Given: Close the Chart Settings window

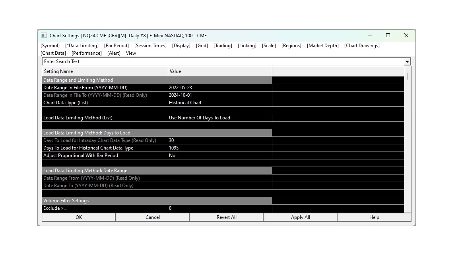Looking at the screenshot, I should [x=406, y=35].
